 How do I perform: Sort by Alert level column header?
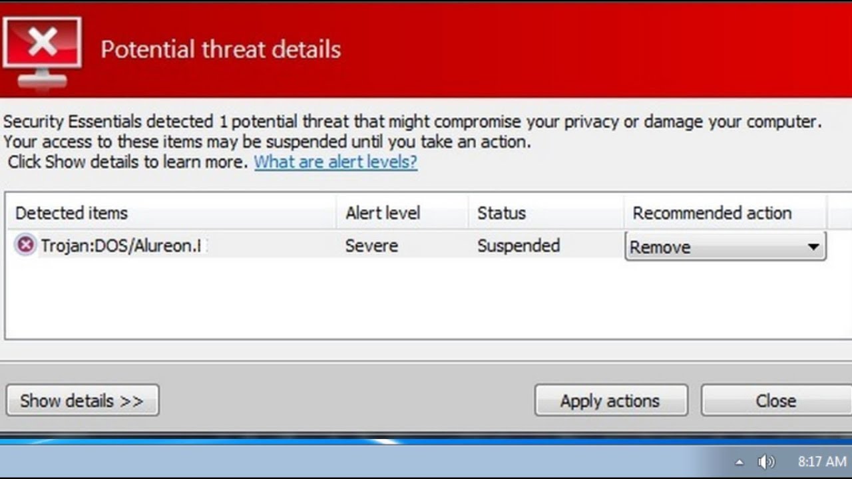(x=402, y=213)
